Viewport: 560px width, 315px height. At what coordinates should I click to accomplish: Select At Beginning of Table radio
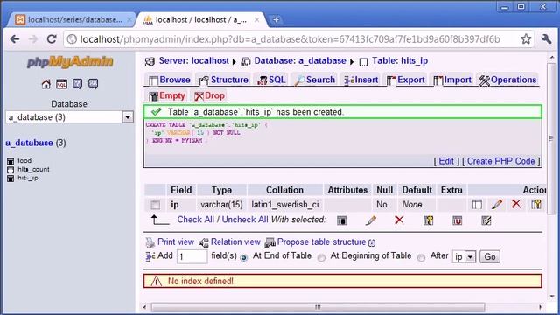[x=321, y=257]
